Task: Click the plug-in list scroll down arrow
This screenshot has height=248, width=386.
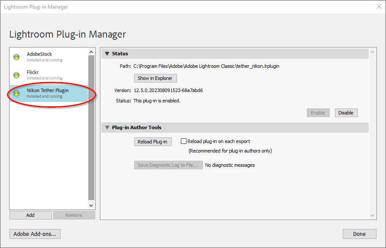Action: [x=91, y=206]
